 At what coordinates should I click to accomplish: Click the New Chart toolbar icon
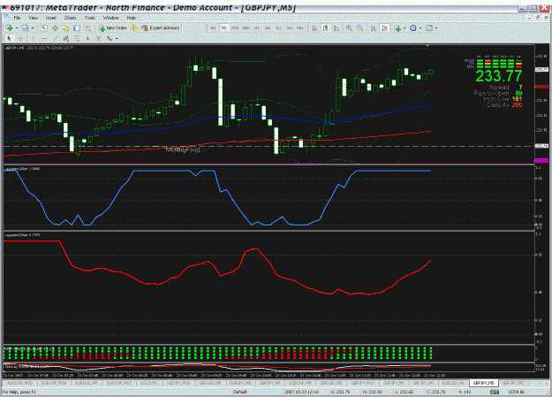[x=9, y=28]
